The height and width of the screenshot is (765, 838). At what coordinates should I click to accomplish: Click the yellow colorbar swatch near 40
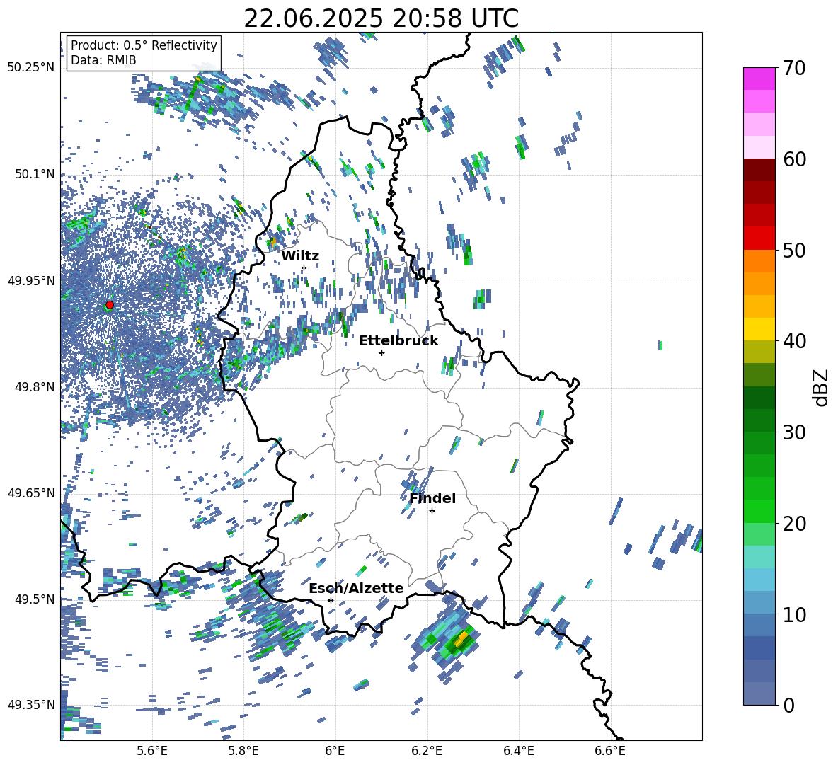[x=759, y=329]
